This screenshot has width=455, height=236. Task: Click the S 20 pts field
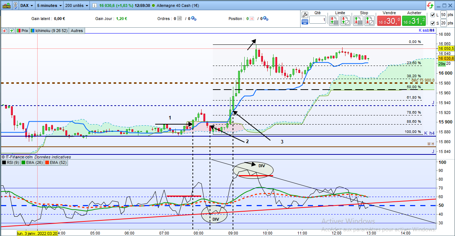click(x=443, y=23)
